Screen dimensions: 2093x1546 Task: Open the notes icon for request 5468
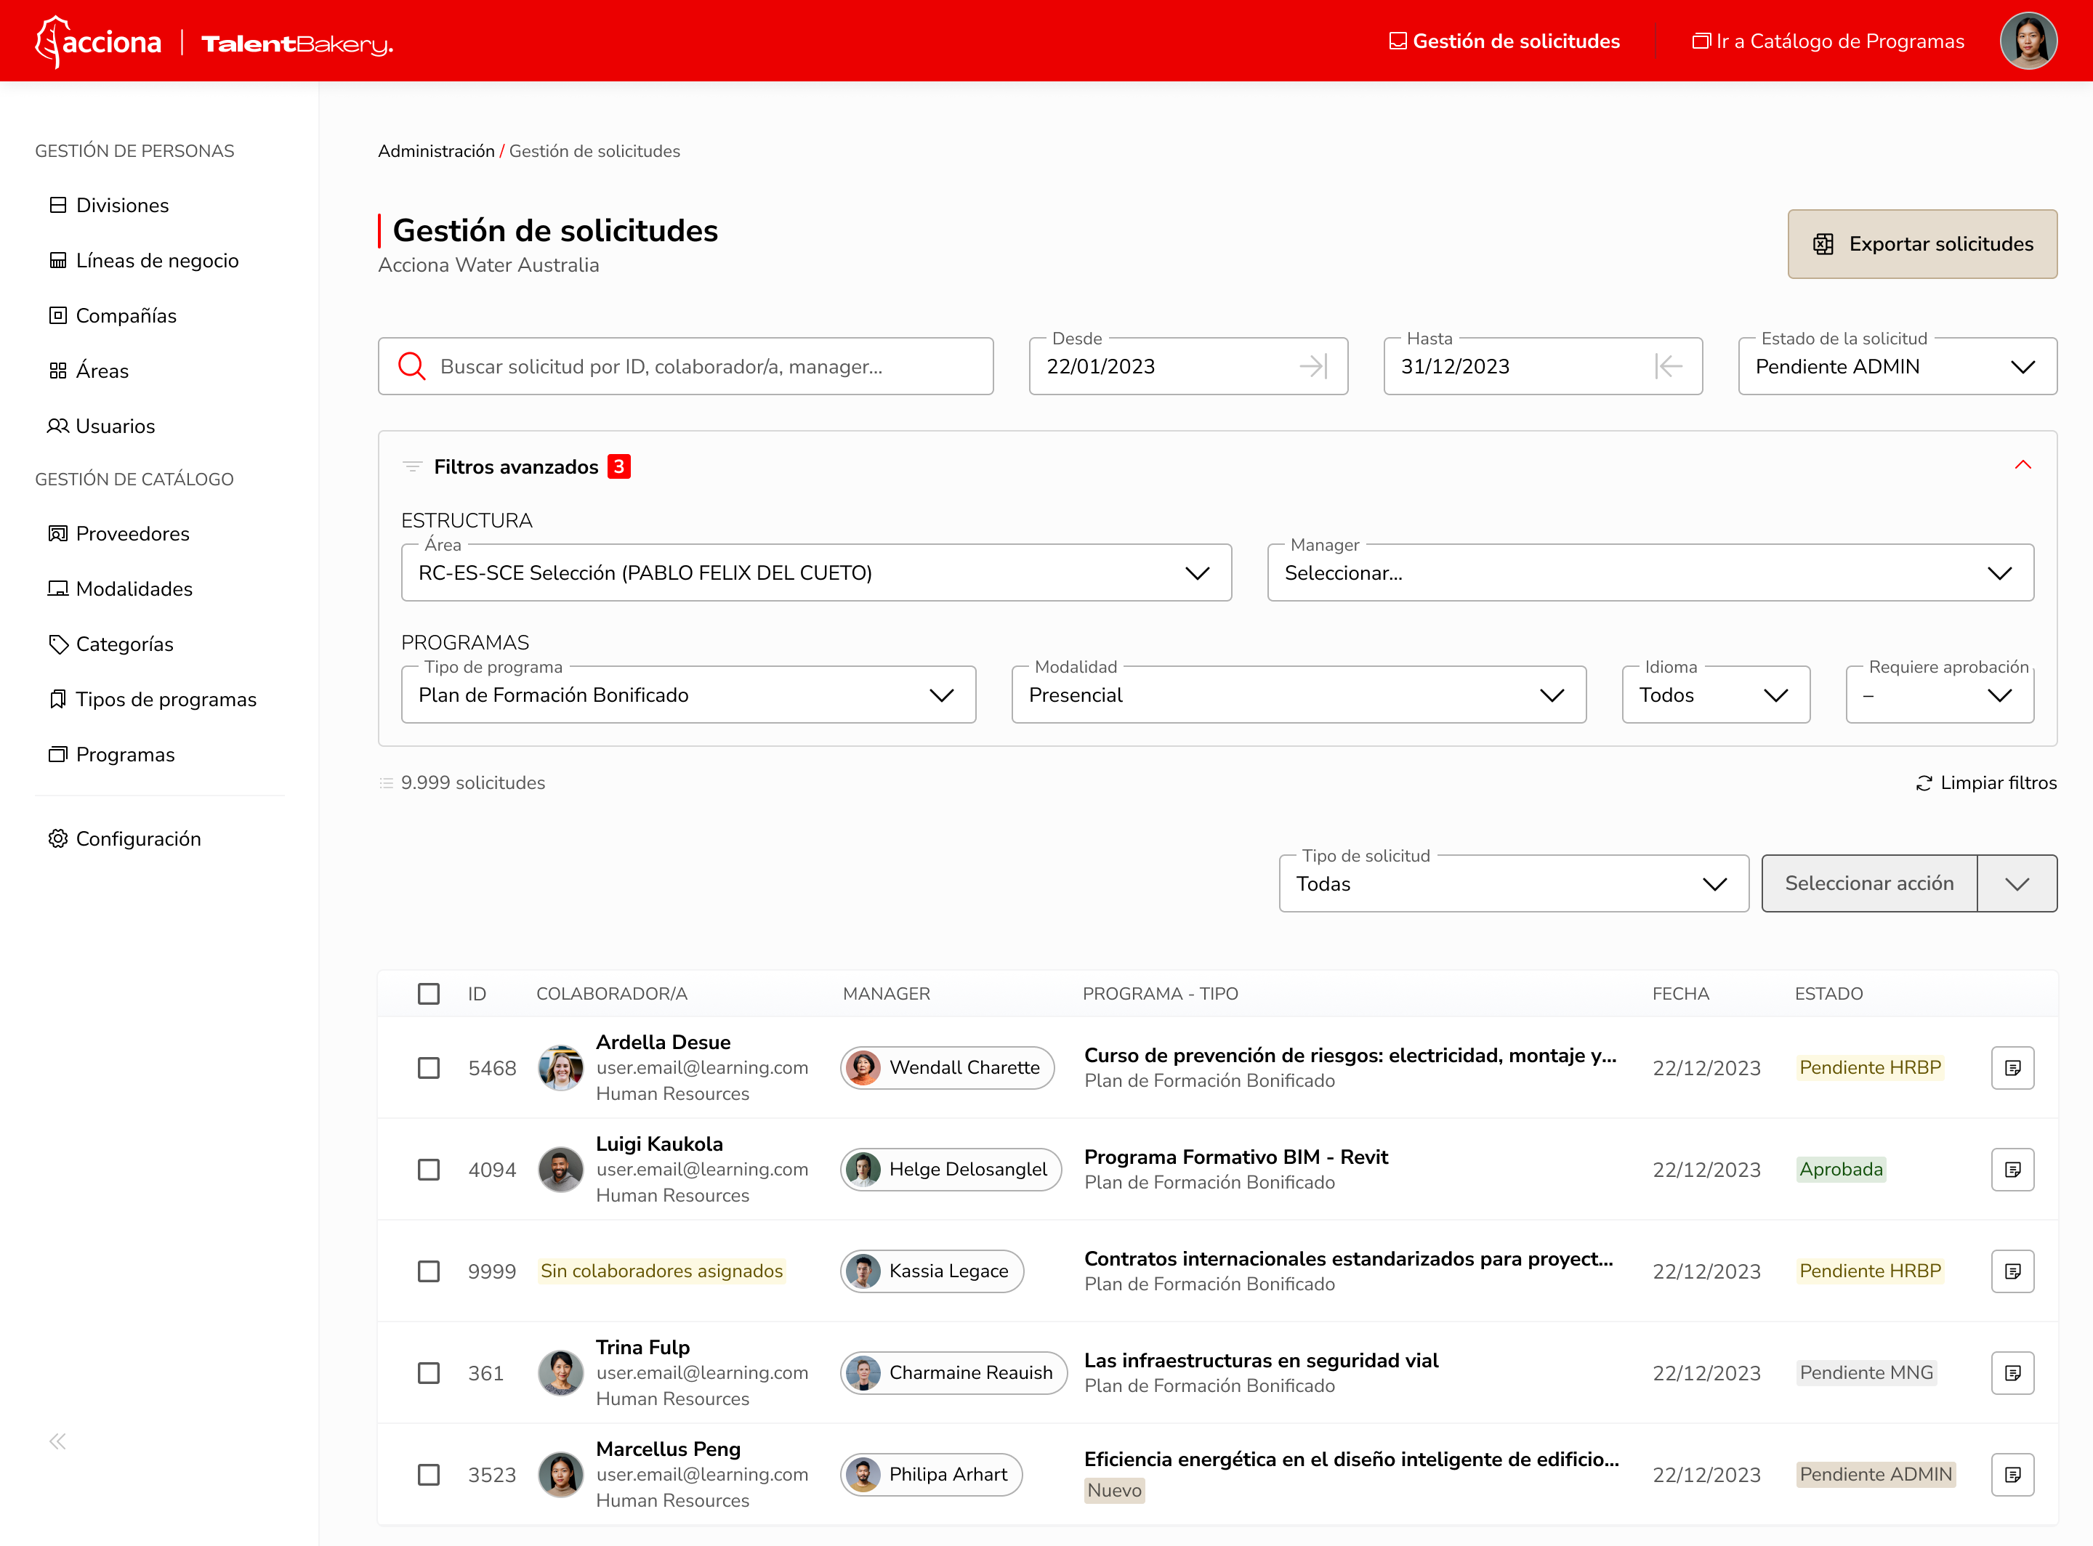coord(2014,1067)
